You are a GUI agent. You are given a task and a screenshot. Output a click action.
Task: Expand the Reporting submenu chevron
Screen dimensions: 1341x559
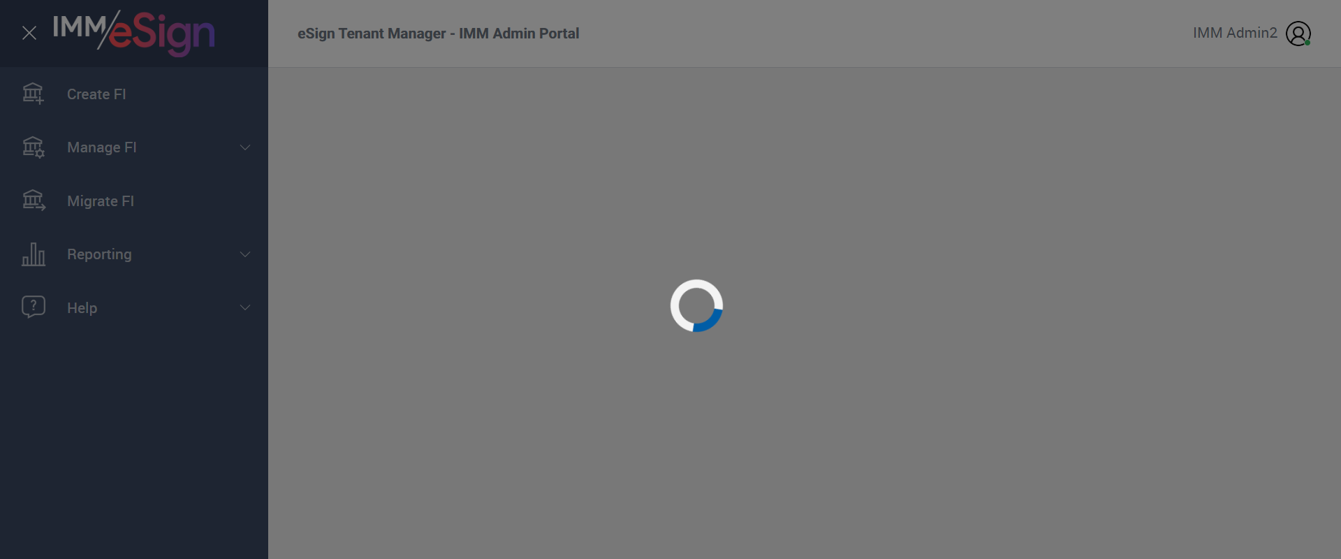click(245, 254)
